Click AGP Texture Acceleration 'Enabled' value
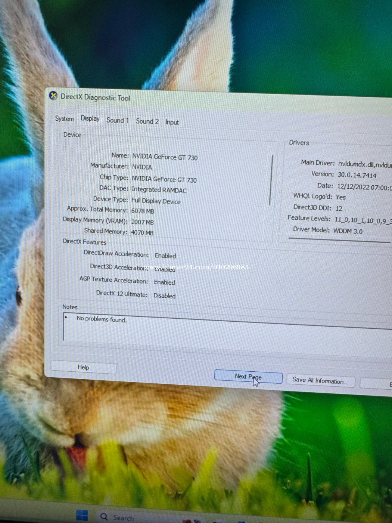 [x=164, y=282]
